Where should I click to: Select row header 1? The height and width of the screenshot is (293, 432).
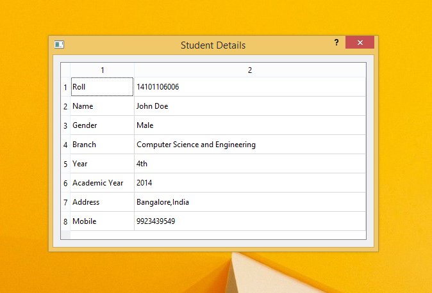click(65, 87)
